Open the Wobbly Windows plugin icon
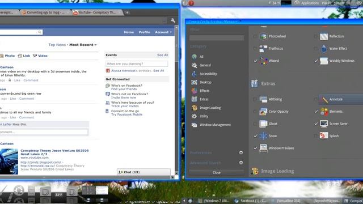Screen dimensions: 363x204 [324, 61]
